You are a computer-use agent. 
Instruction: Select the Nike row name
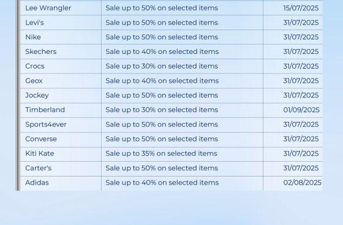tap(33, 37)
